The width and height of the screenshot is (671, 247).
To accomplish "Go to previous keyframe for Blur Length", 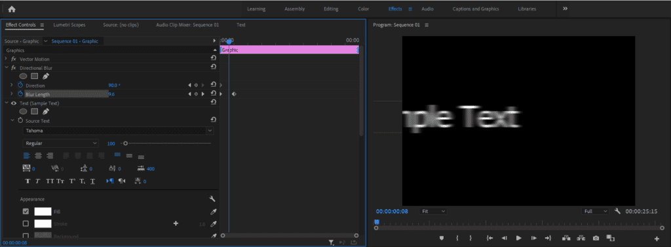I will tap(189, 94).
